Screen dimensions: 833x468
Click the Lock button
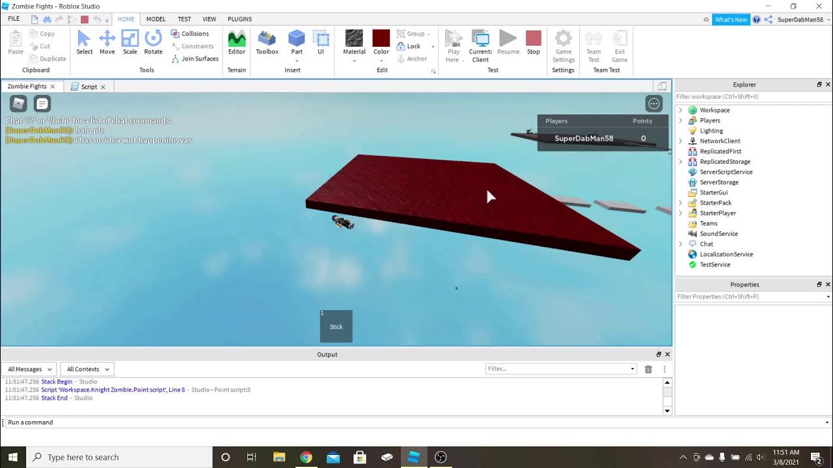409,46
